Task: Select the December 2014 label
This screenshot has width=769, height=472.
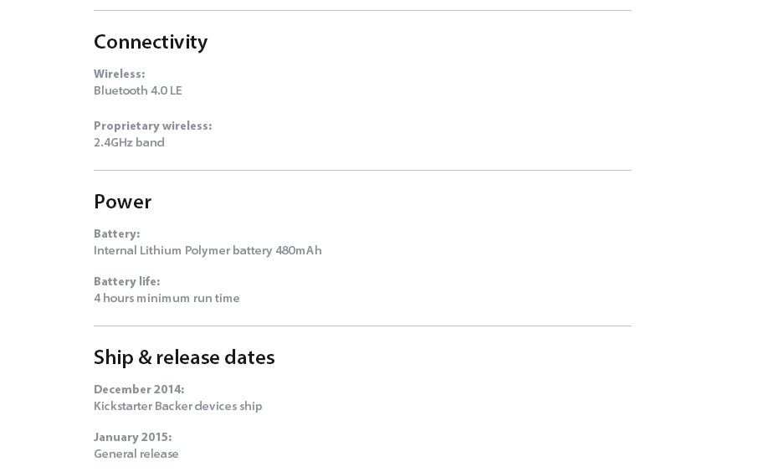Action: pyautogui.click(x=139, y=390)
